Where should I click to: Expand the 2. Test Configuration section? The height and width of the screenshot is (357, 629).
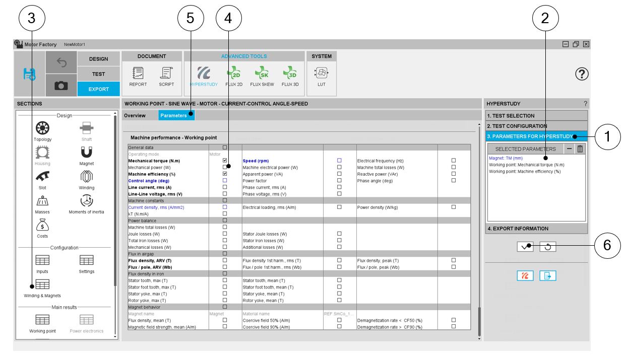pos(536,126)
